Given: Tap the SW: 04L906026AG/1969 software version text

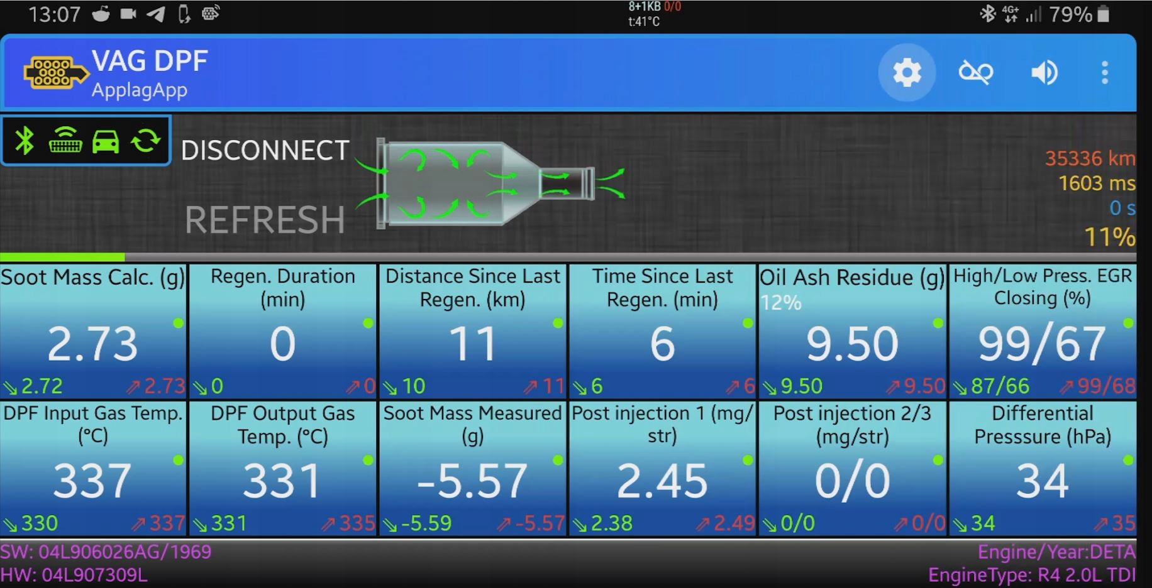Looking at the screenshot, I should (x=106, y=552).
